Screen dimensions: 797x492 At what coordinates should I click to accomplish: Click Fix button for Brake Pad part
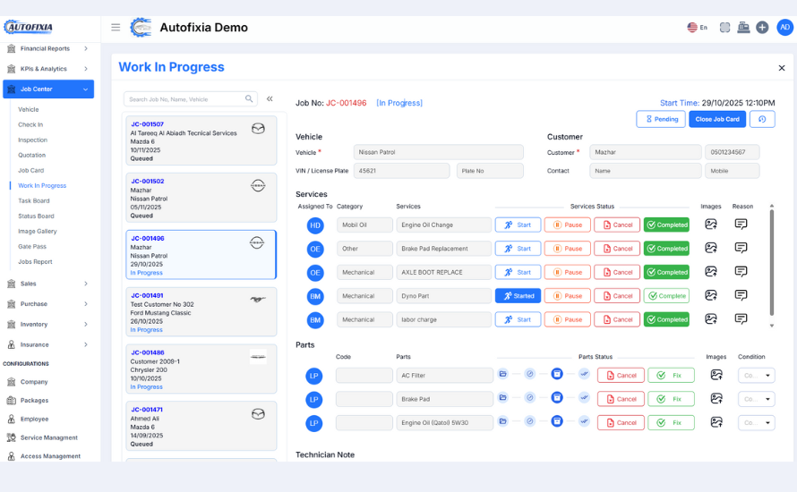671,399
